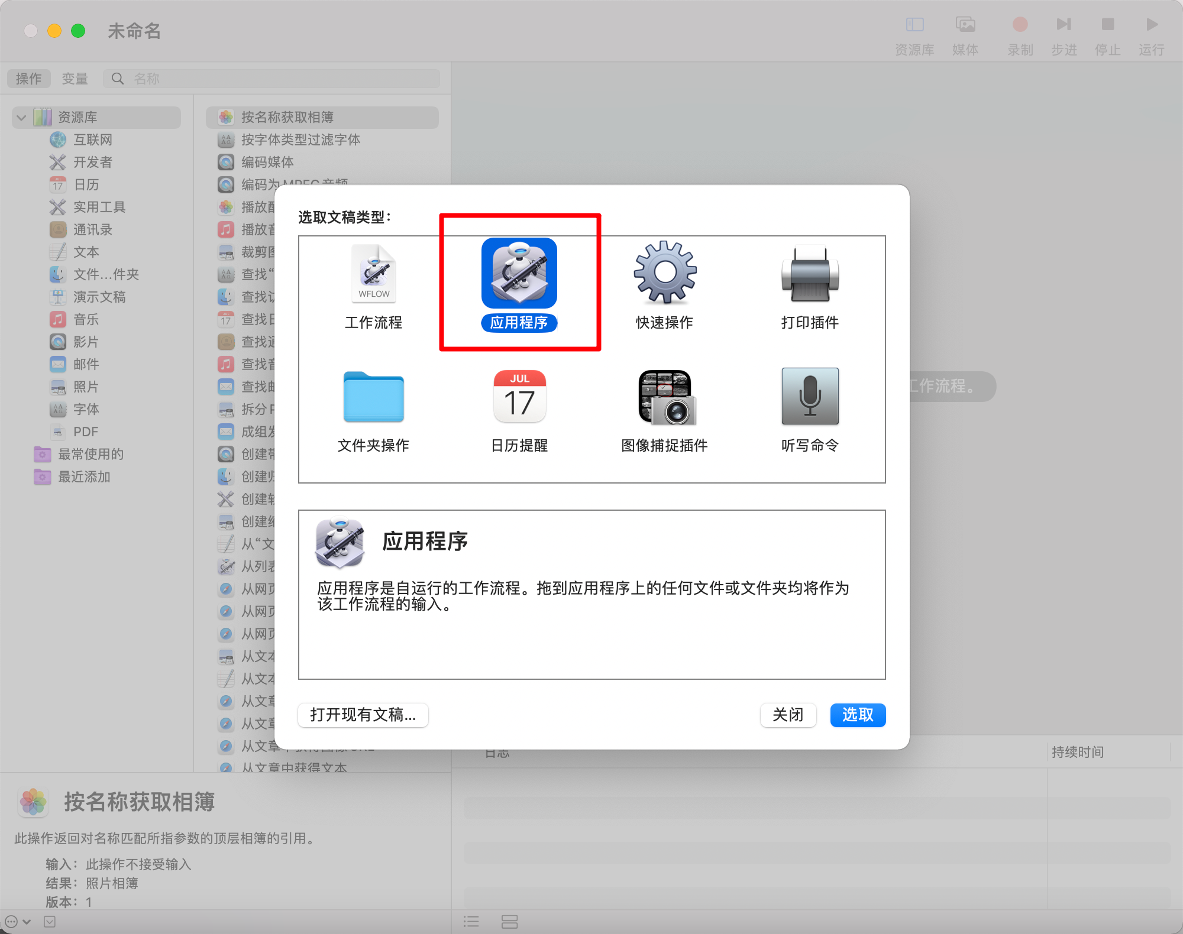1183x934 pixels.
Task: Toggle the second view icon beside list view
Action: (x=509, y=921)
